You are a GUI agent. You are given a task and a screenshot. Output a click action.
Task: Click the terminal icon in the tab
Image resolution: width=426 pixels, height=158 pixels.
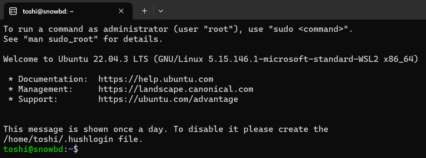point(13,11)
